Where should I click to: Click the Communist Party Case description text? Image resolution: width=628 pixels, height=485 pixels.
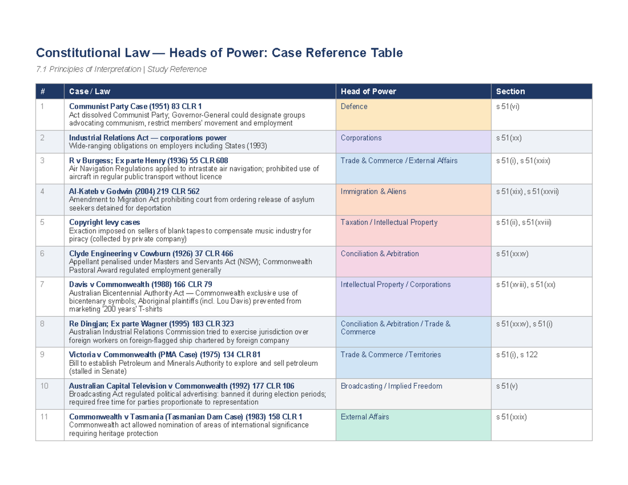tap(187, 119)
